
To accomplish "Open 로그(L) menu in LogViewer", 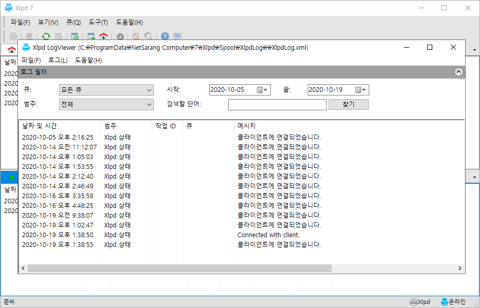I will [x=58, y=61].
